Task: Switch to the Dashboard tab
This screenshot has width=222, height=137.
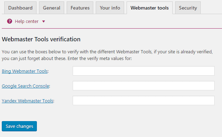Action: click(x=20, y=8)
